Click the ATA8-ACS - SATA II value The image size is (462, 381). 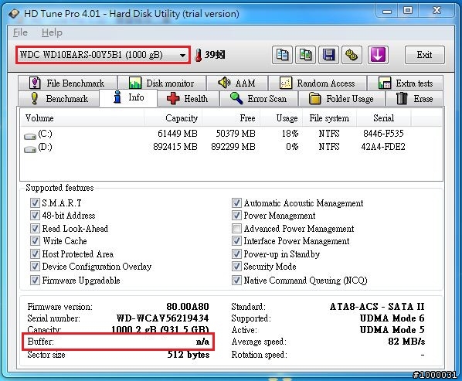pyautogui.click(x=377, y=307)
